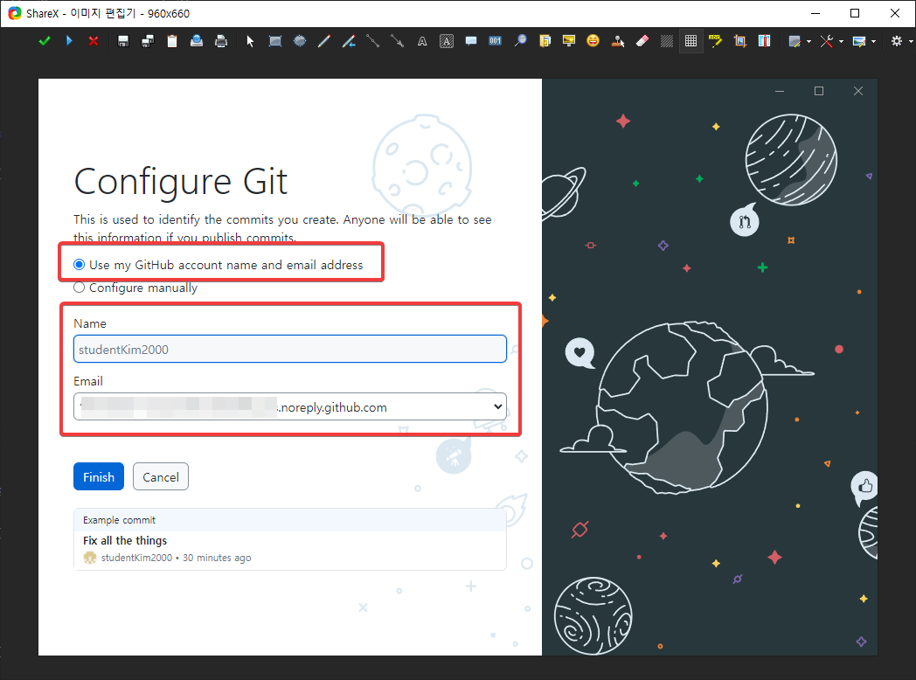Select the Magnify tool
Image resolution: width=916 pixels, height=680 pixels.
(520, 41)
